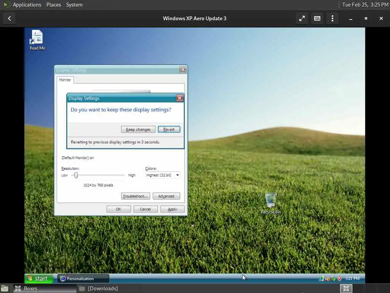The width and height of the screenshot is (390, 293).
Task: Go back in Boxes header
Action: [10, 18]
